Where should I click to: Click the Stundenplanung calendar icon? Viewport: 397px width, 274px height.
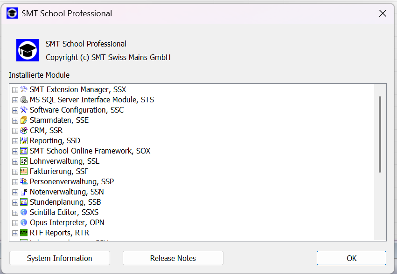tap(24, 202)
